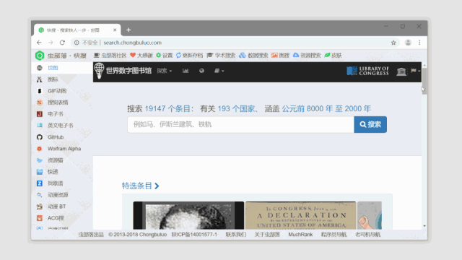Click the address bar showing search.chongbuluo.com
The height and width of the screenshot is (260, 462).
(235, 43)
